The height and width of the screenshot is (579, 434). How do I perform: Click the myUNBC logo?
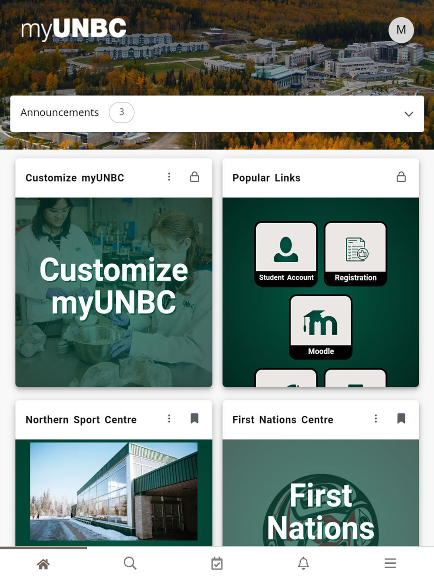pos(74,29)
